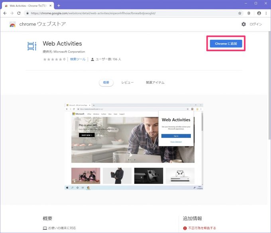
Task: Click the browser back arrow
Action: pyautogui.click(x=5, y=13)
